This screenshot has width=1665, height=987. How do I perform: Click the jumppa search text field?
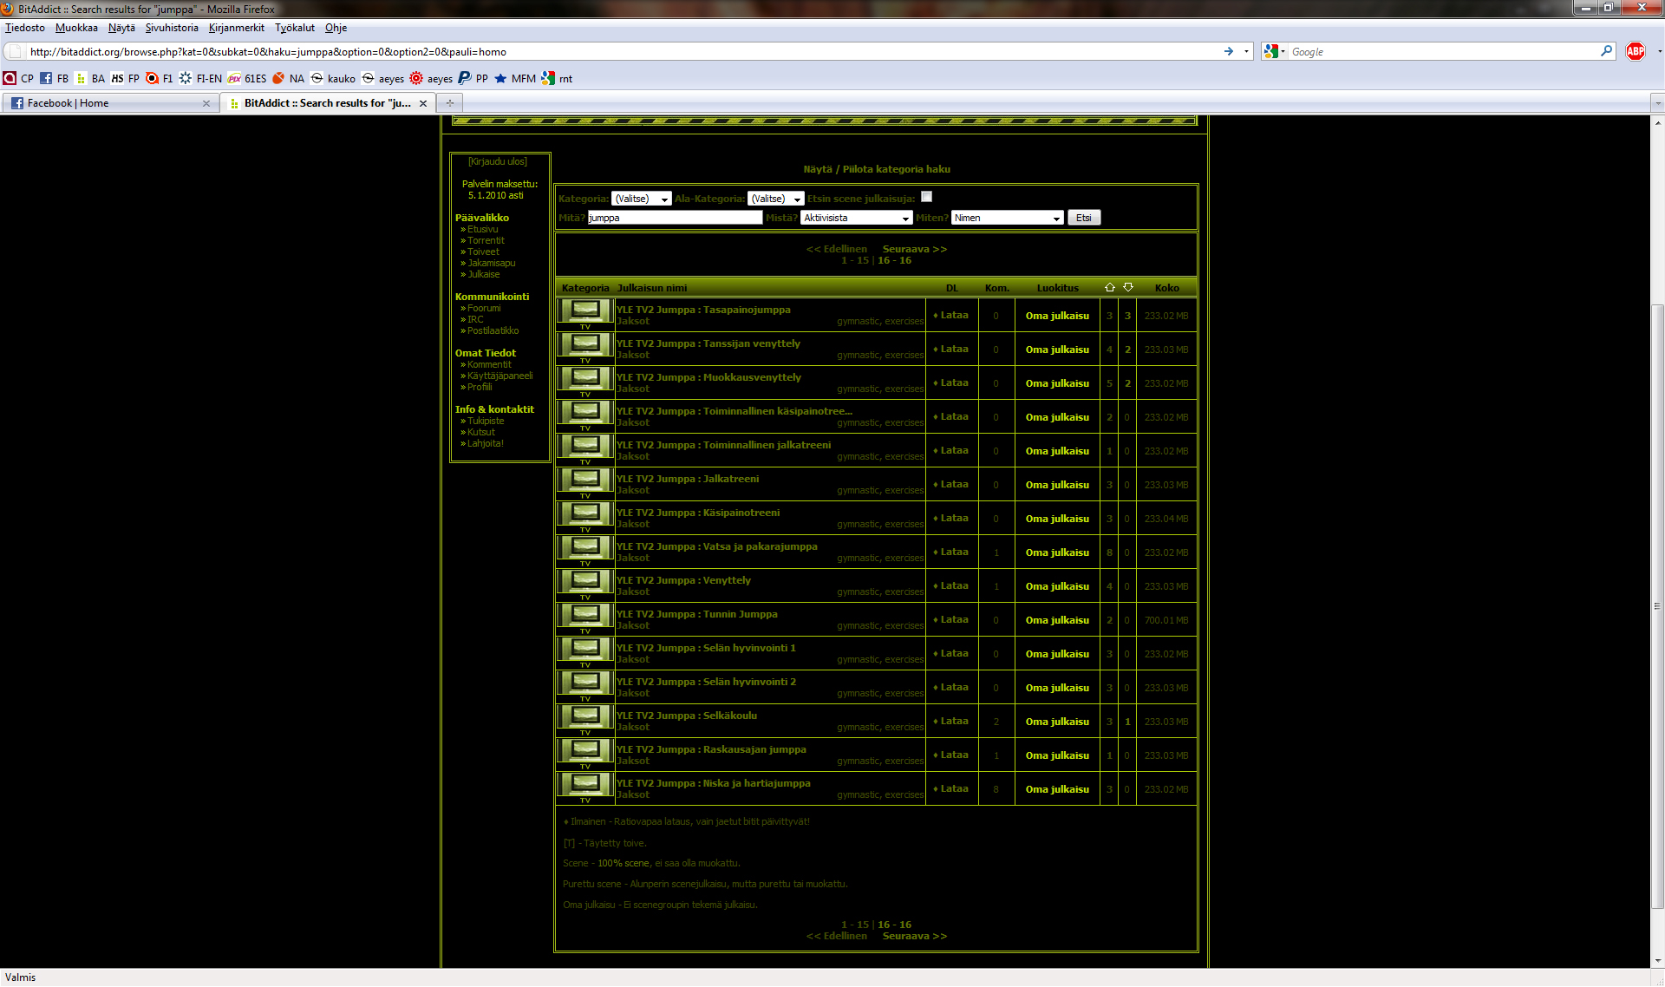click(675, 218)
